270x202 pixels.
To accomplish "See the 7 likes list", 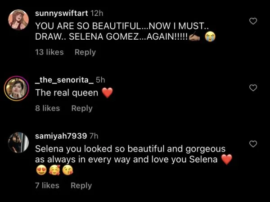I will click(47, 185).
